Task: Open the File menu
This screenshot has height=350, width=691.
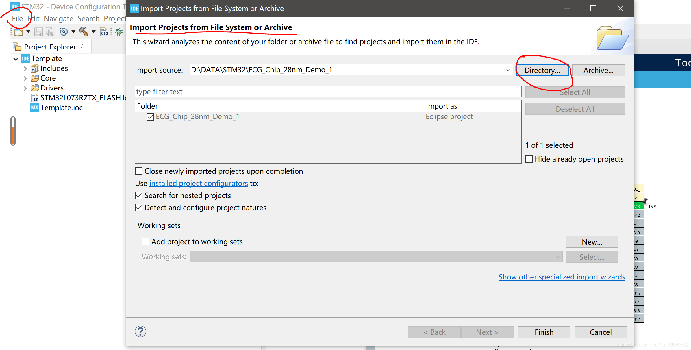Action: (17, 19)
